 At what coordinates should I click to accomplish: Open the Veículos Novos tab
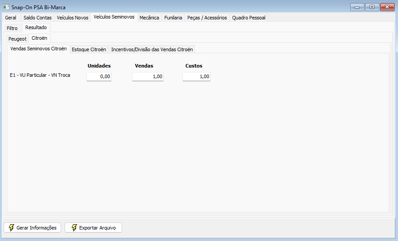[73, 18]
